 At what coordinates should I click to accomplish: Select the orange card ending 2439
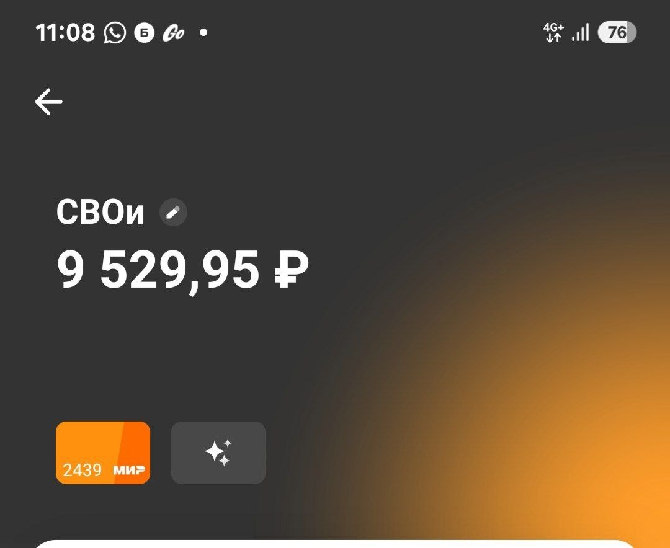pos(103,453)
